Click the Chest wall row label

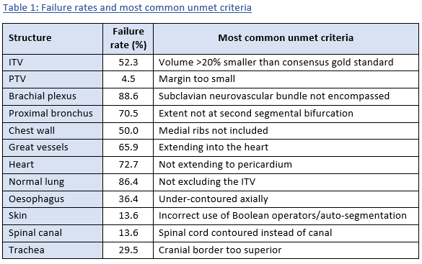tap(32, 130)
